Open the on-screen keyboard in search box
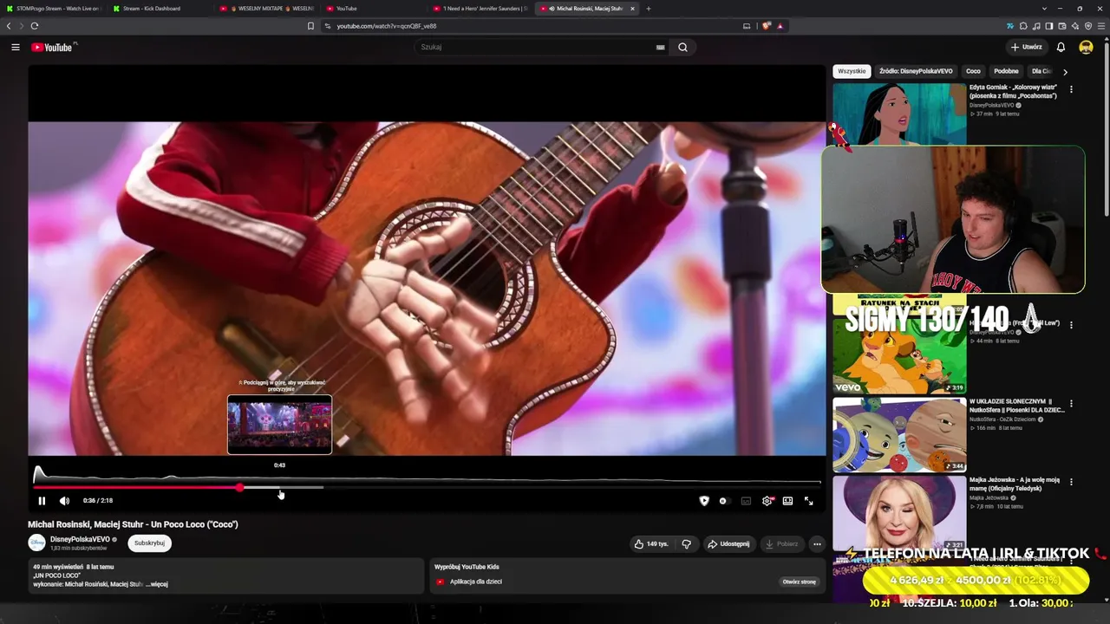 click(x=660, y=47)
